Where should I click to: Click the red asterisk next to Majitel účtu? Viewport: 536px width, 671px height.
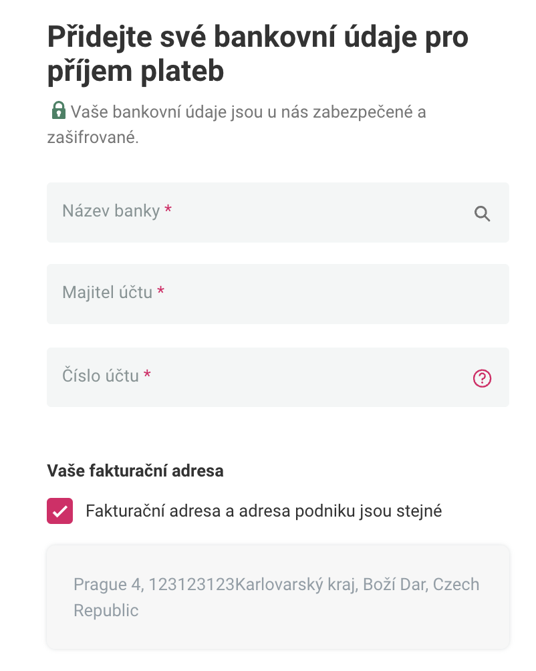click(x=160, y=292)
